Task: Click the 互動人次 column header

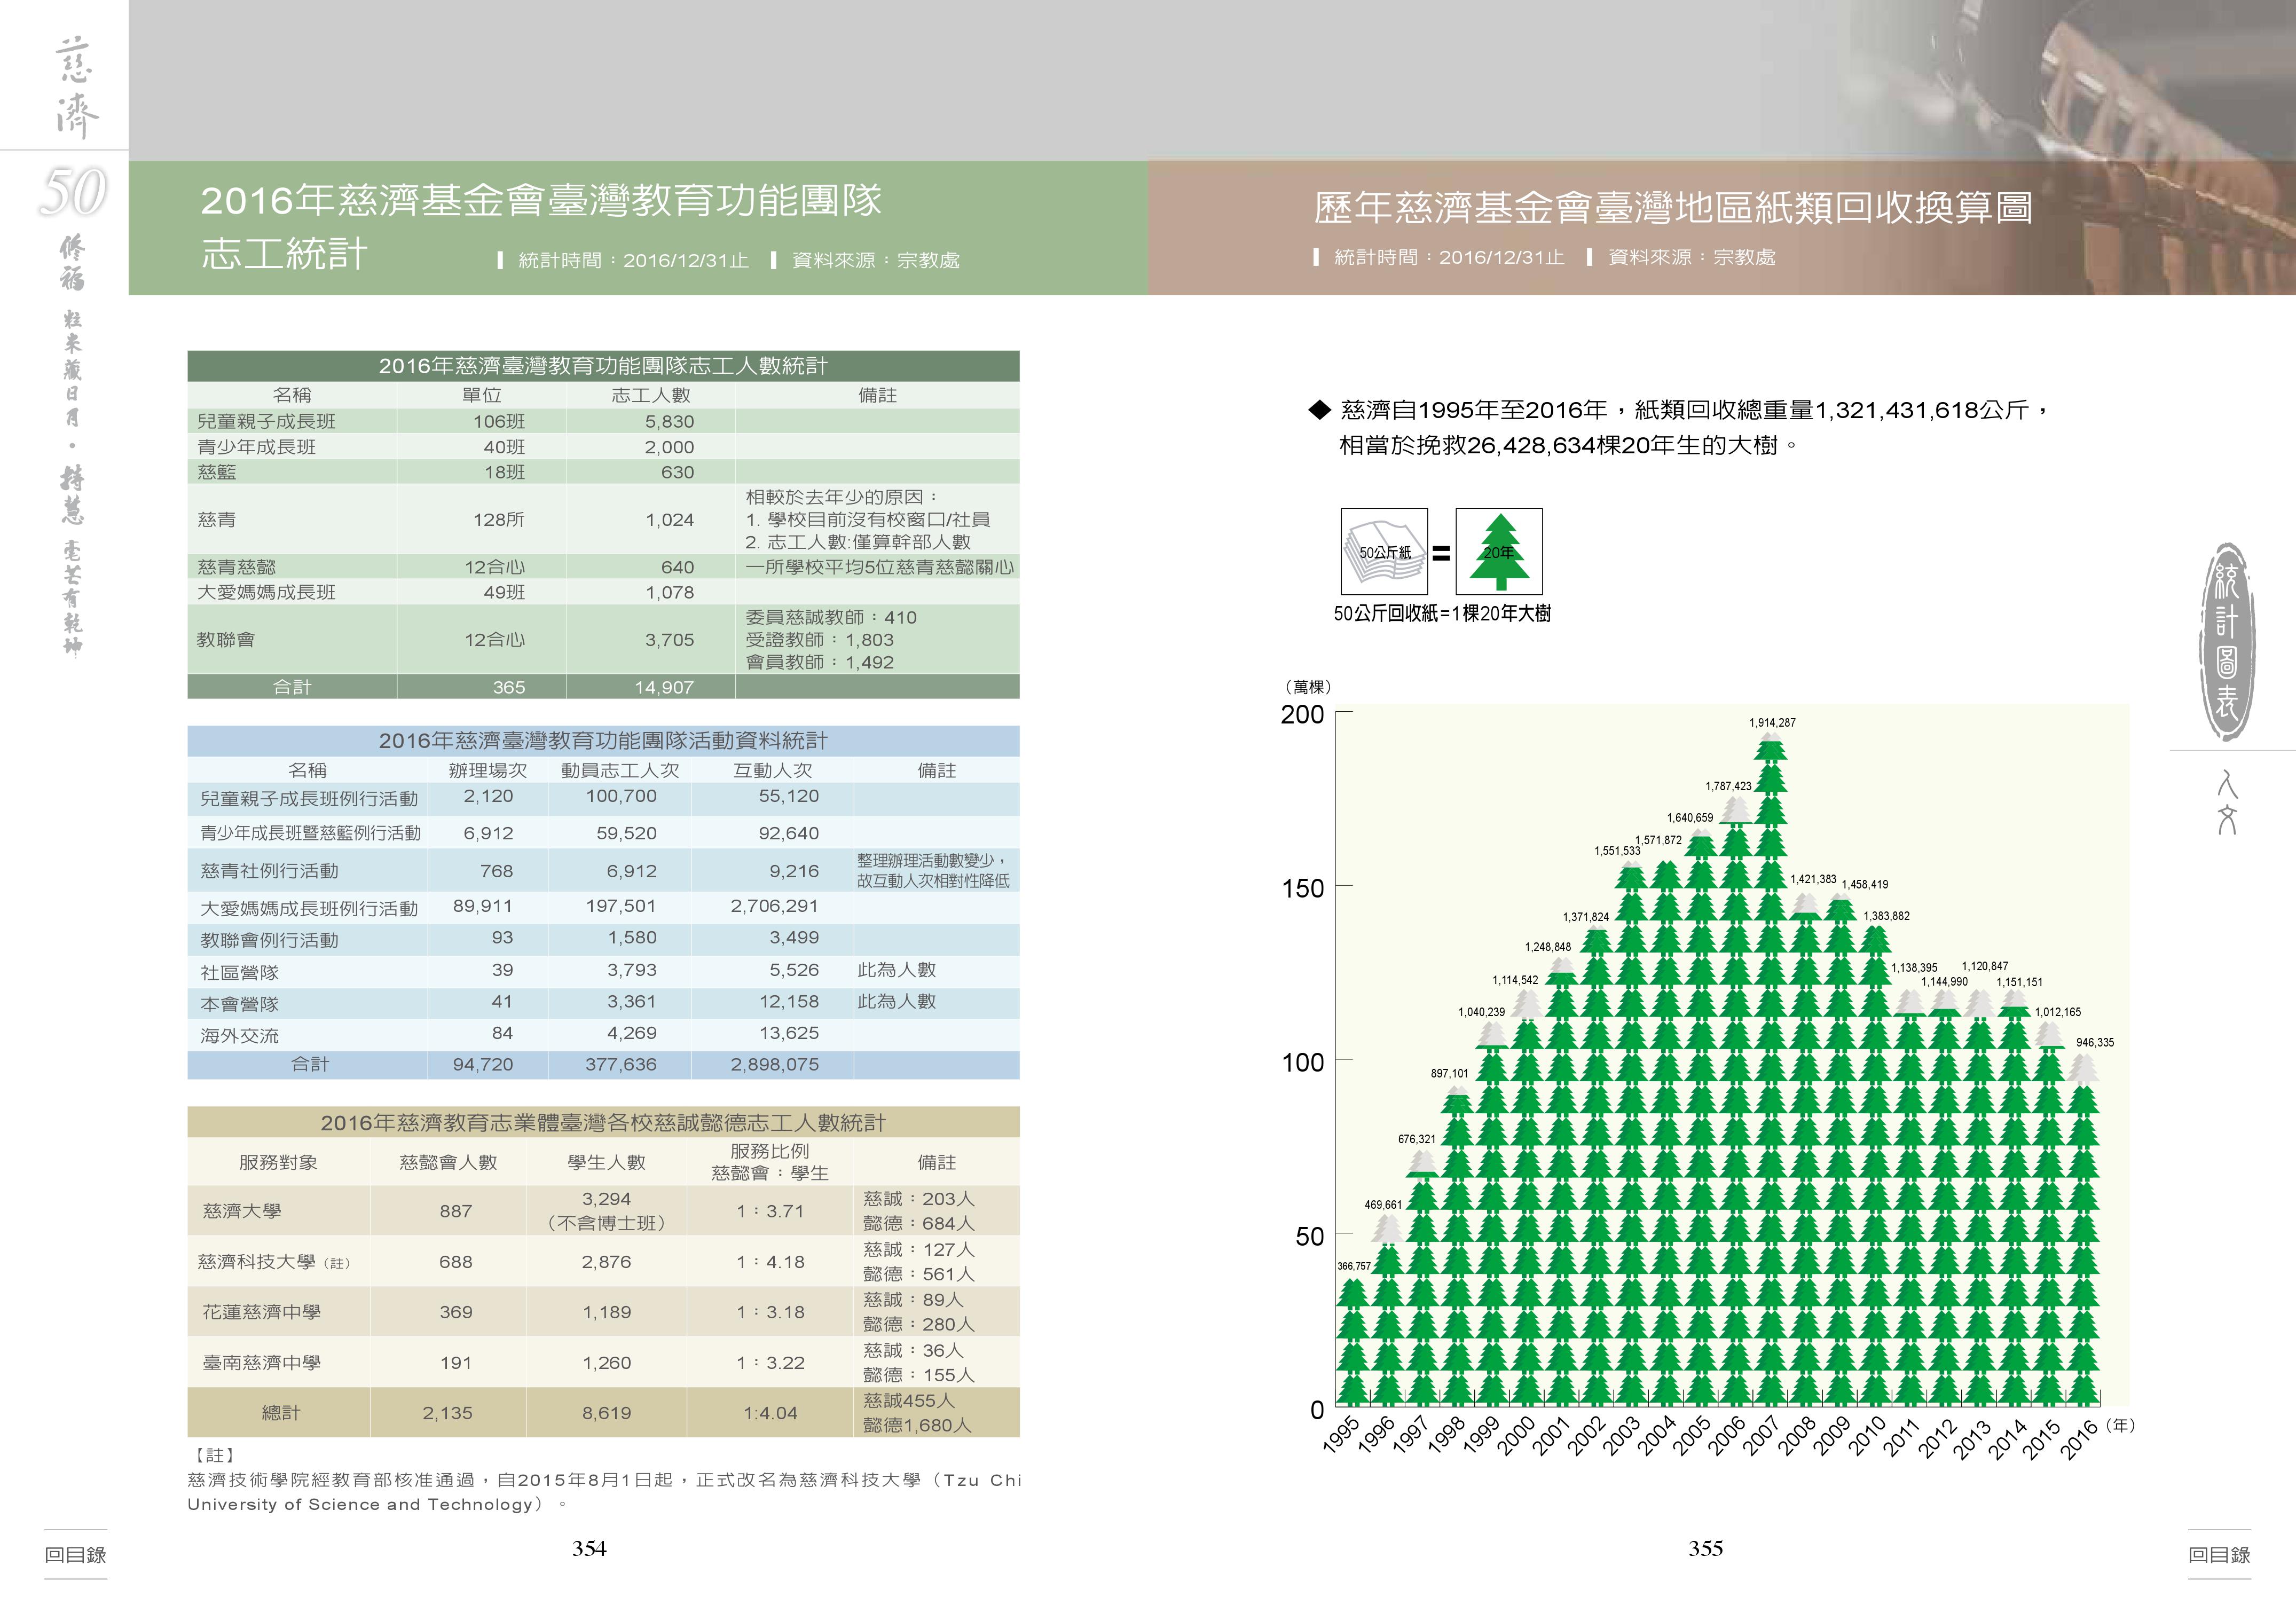Action: click(773, 770)
